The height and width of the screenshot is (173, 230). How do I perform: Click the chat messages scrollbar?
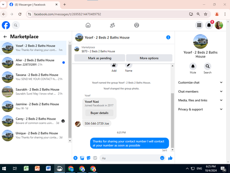coord(172,120)
